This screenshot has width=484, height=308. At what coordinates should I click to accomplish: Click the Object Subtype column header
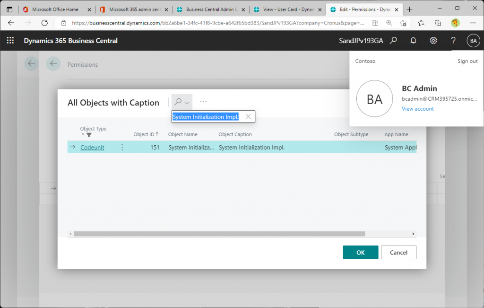pyautogui.click(x=351, y=134)
